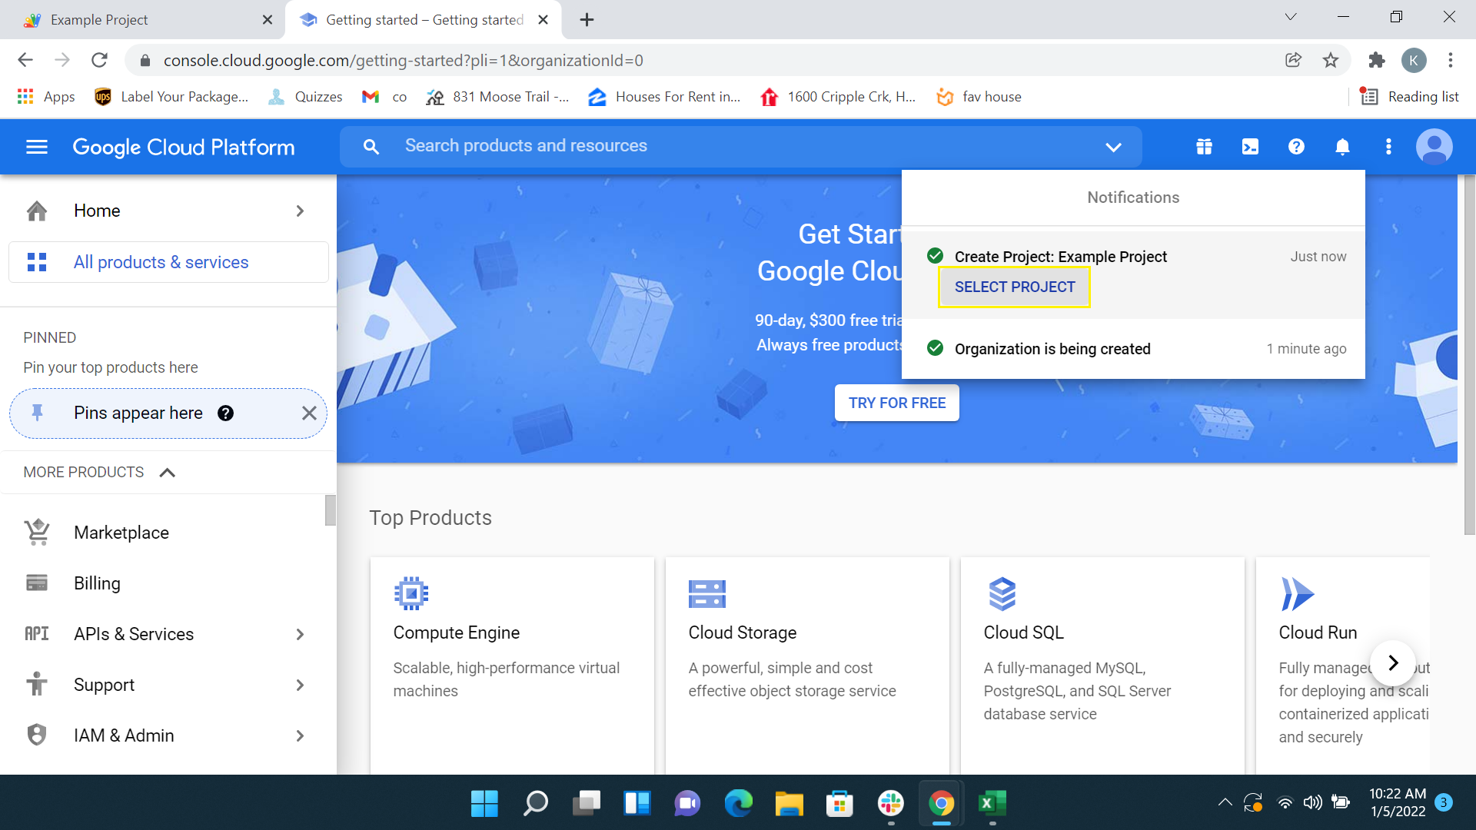1476x830 pixels.
Task: Open the Google account avatar
Action: pos(1434,147)
